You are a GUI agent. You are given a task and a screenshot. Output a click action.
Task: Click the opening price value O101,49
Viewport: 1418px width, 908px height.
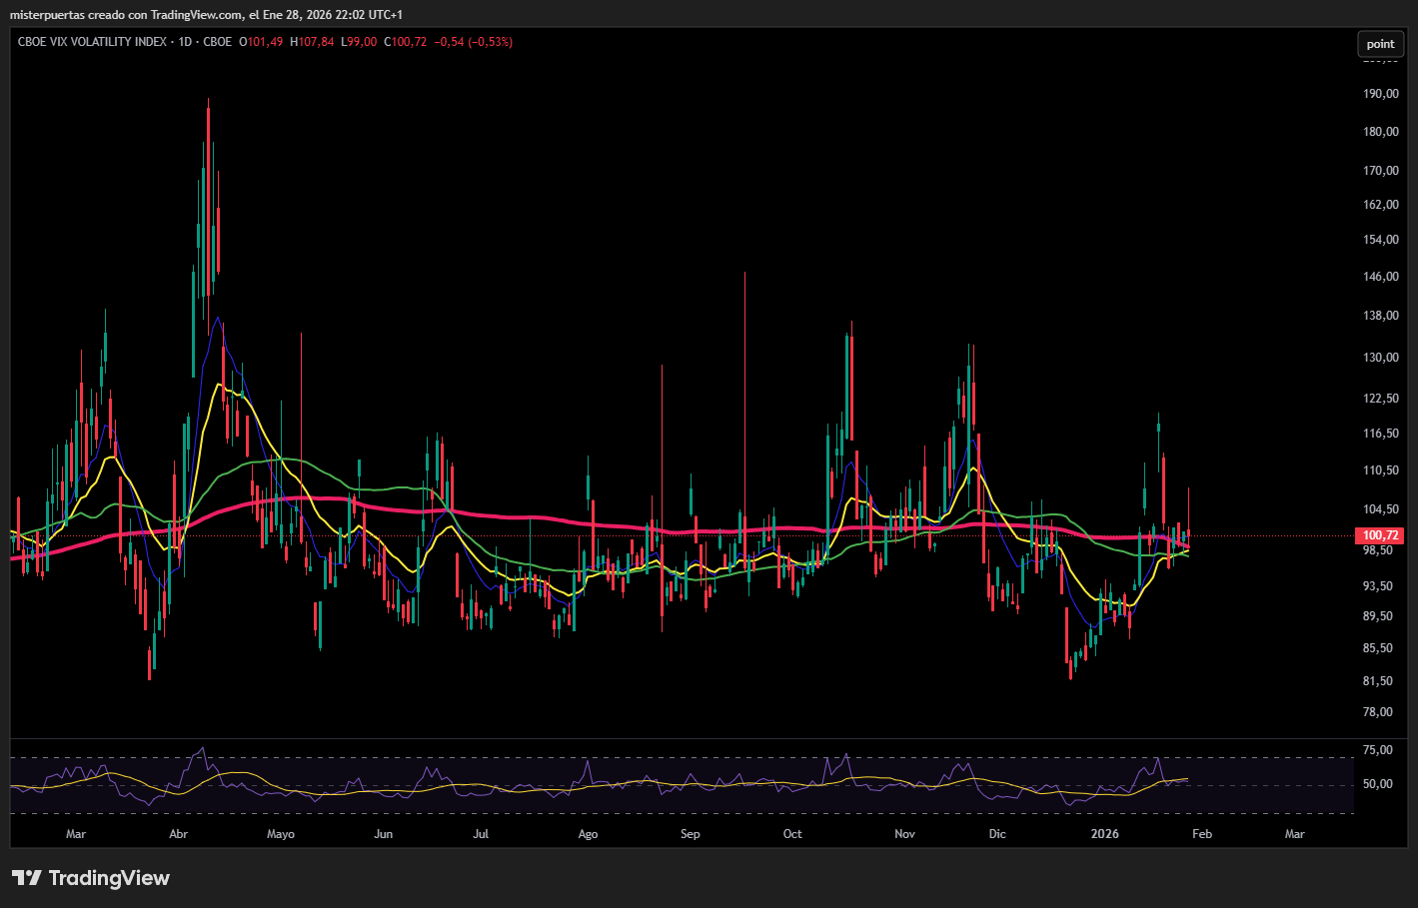click(261, 42)
